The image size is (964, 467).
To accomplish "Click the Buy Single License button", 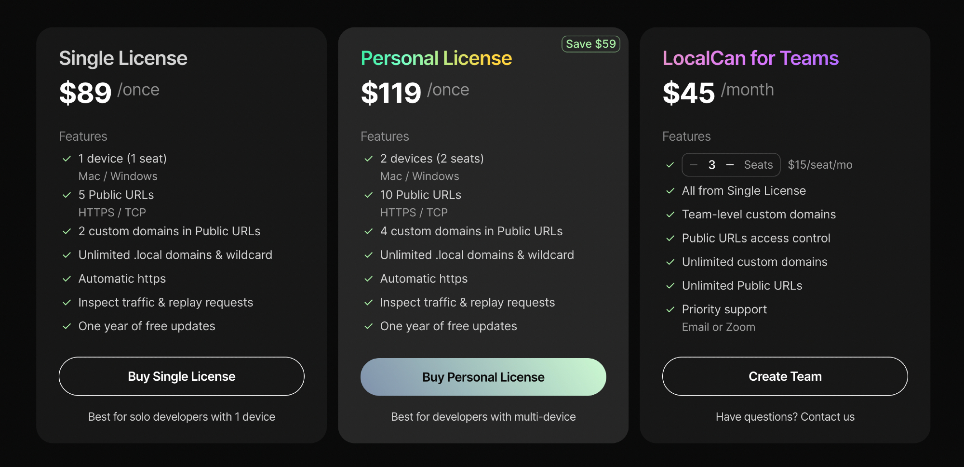I will (181, 376).
